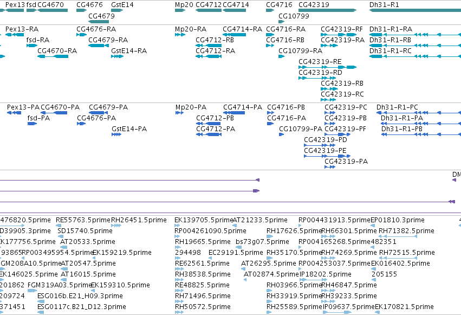
Task: Click the Mp20 gene label
Action: click(184, 5)
